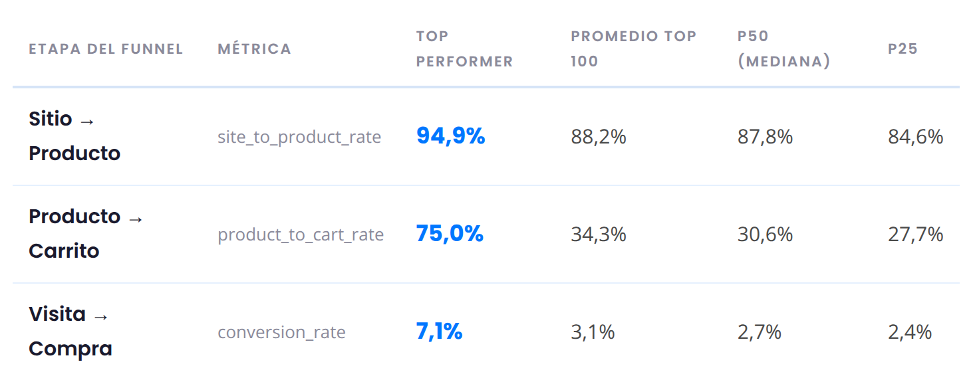Select the Producto → Carrito row label
The height and width of the screenshot is (380, 975).
pyautogui.click(x=86, y=234)
